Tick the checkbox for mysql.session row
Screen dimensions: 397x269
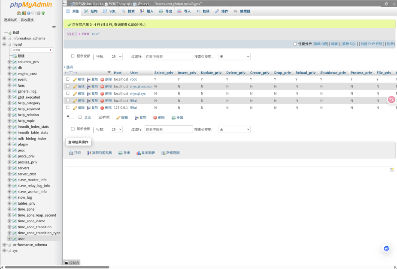[x=68, y=86]
